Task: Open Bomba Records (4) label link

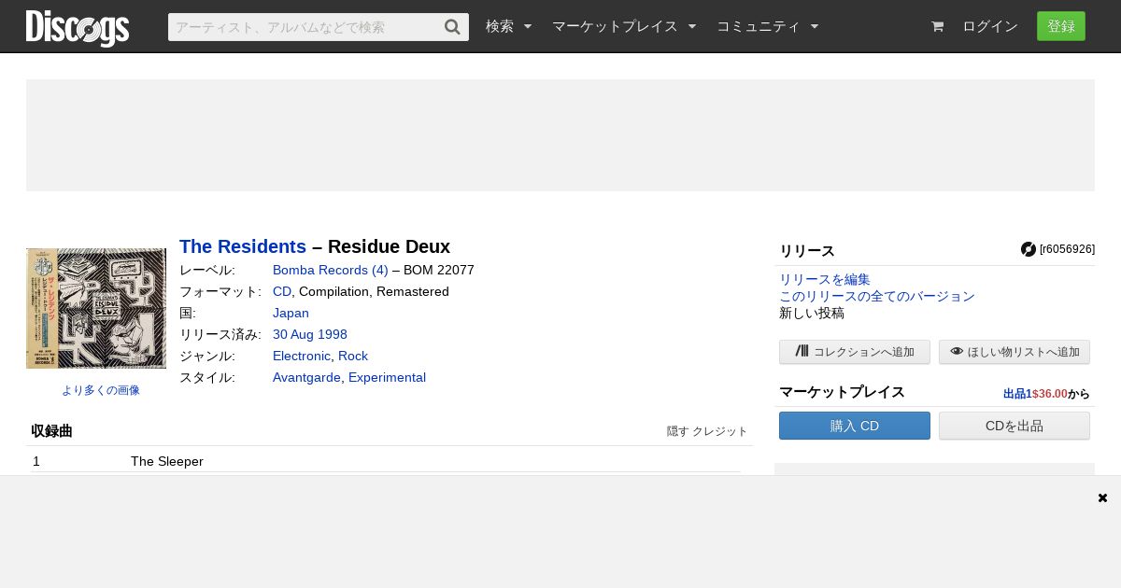Action: [x=331, y=270]
